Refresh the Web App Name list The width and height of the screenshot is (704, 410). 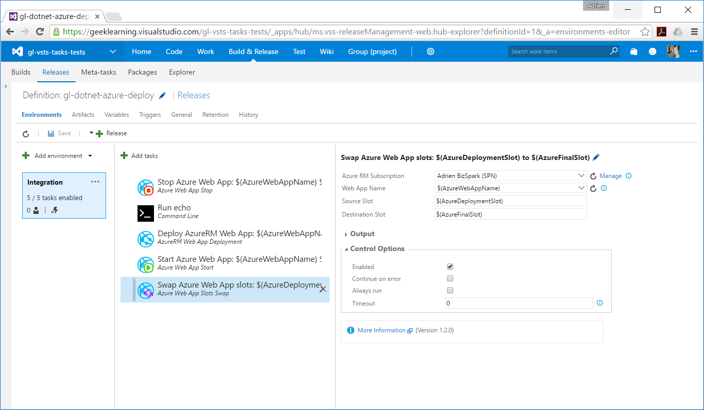tap(593, 188)
